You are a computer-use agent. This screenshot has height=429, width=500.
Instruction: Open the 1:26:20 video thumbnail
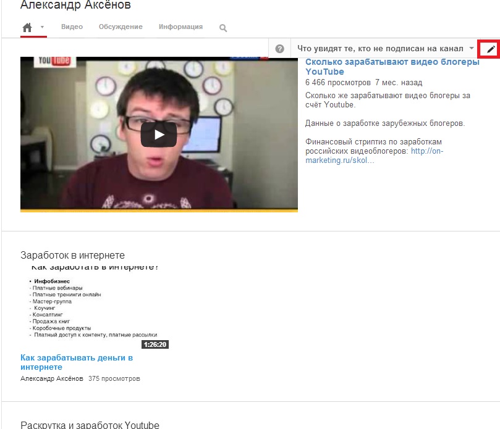tap(95, 307)
